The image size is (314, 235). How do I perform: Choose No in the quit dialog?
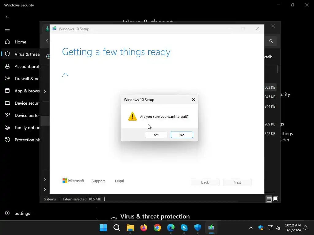(x=182, y=135)
